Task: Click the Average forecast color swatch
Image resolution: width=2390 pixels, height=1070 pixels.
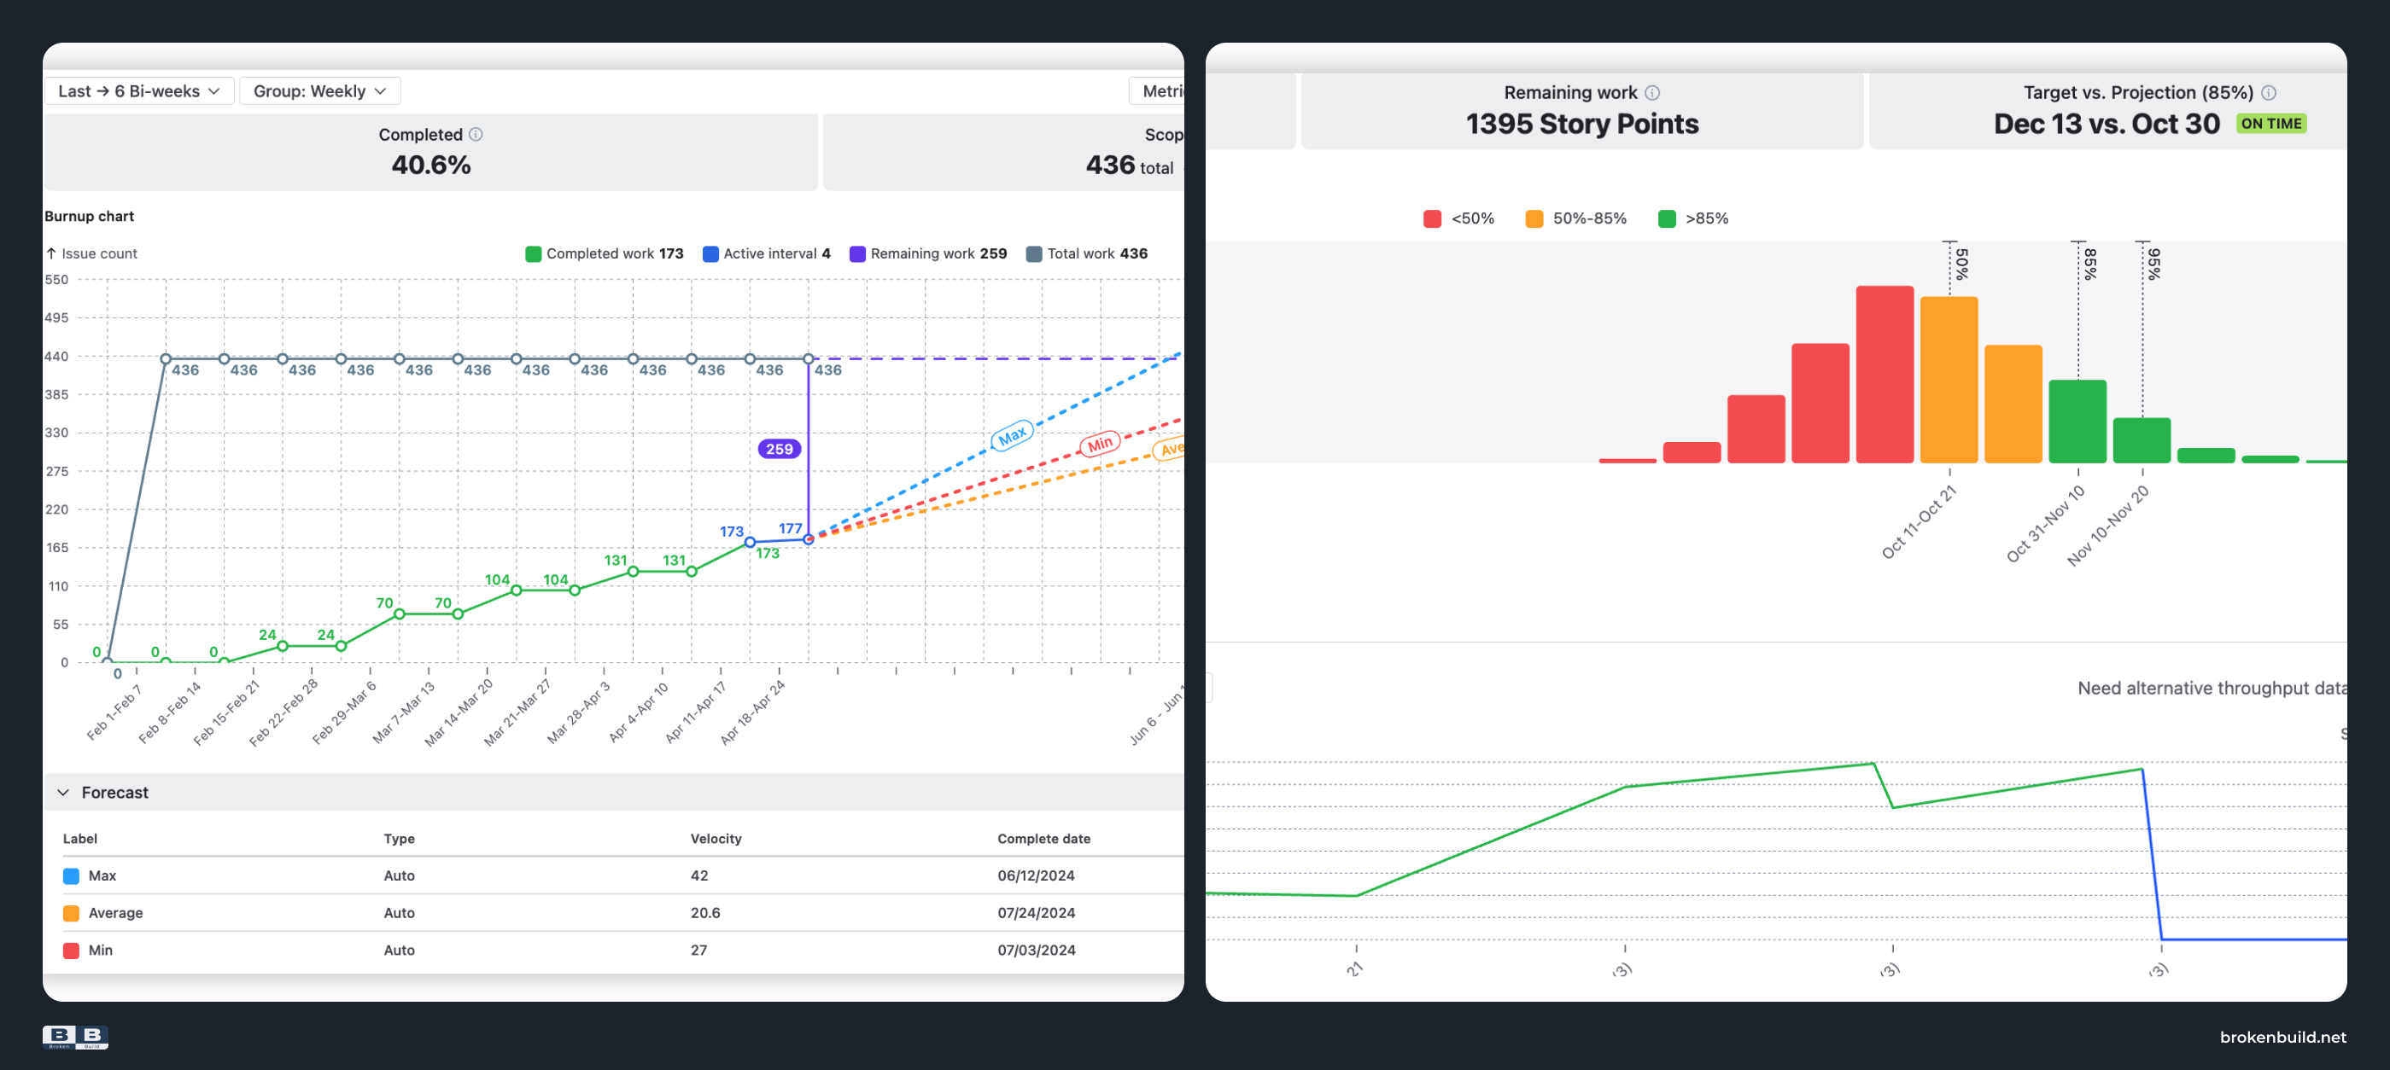Action: point(72,913)
